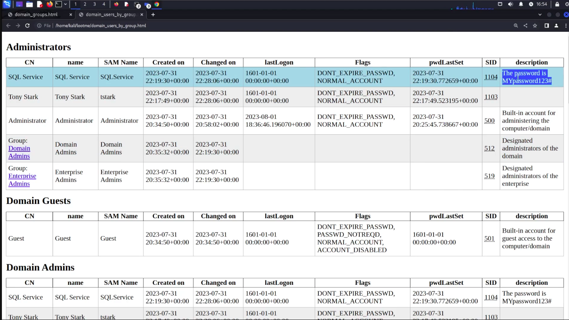Reload the current page
569x320 pixels.
(x=27, y=26)
